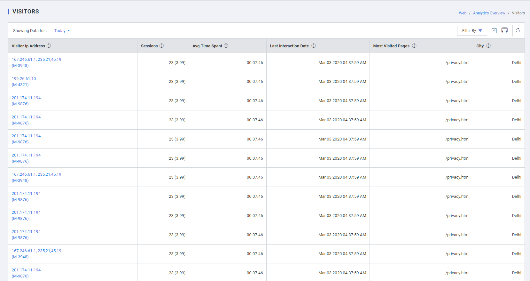This screenshot has height=281, width=530.
Task: Open help icon next to Most Visited Pages
Action: pyautogui.click(x=414, y=46)
